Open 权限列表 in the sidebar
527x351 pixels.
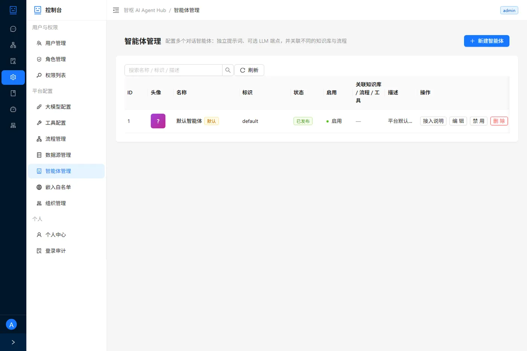point(66,75)
